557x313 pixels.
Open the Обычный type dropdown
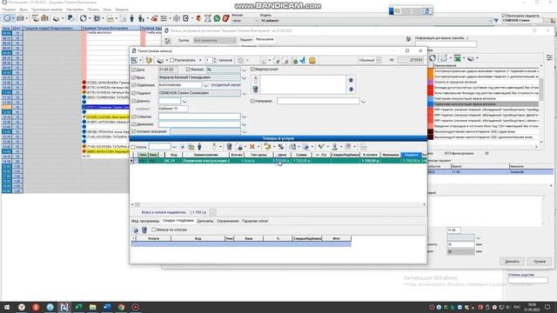point(379,60)
